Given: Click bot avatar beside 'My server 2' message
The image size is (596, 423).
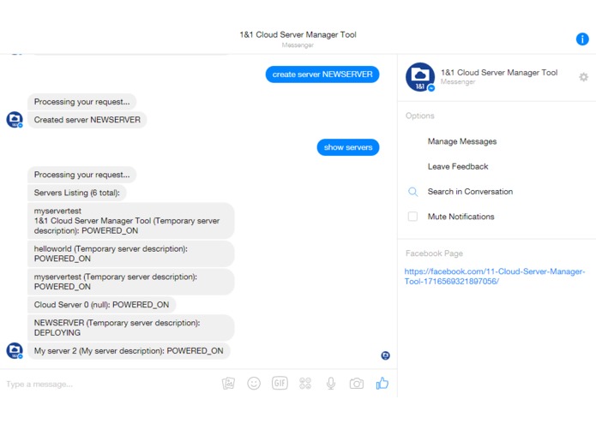Looking at the screenshot, I should click(15, 350).
